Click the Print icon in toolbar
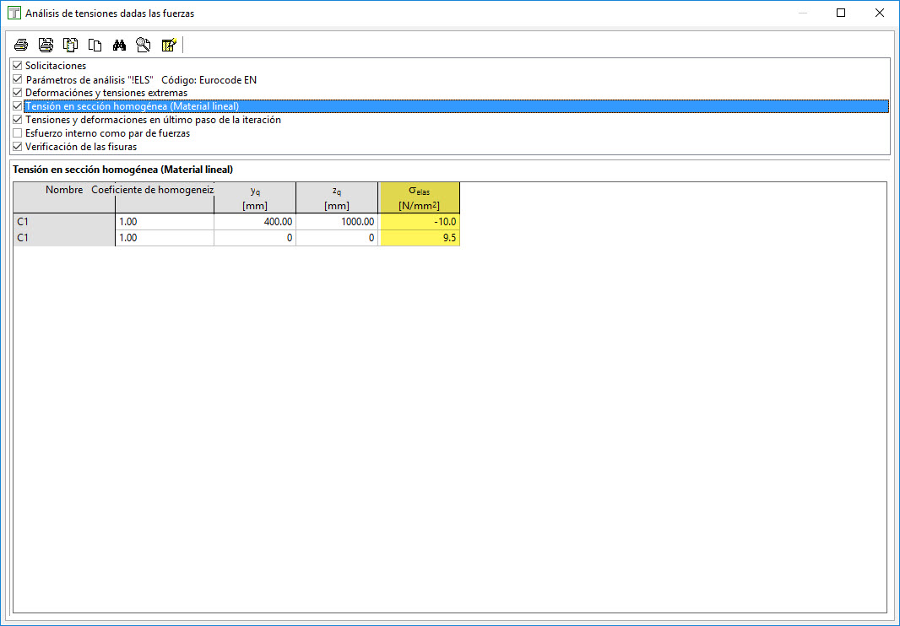 [x=21, y=46]
